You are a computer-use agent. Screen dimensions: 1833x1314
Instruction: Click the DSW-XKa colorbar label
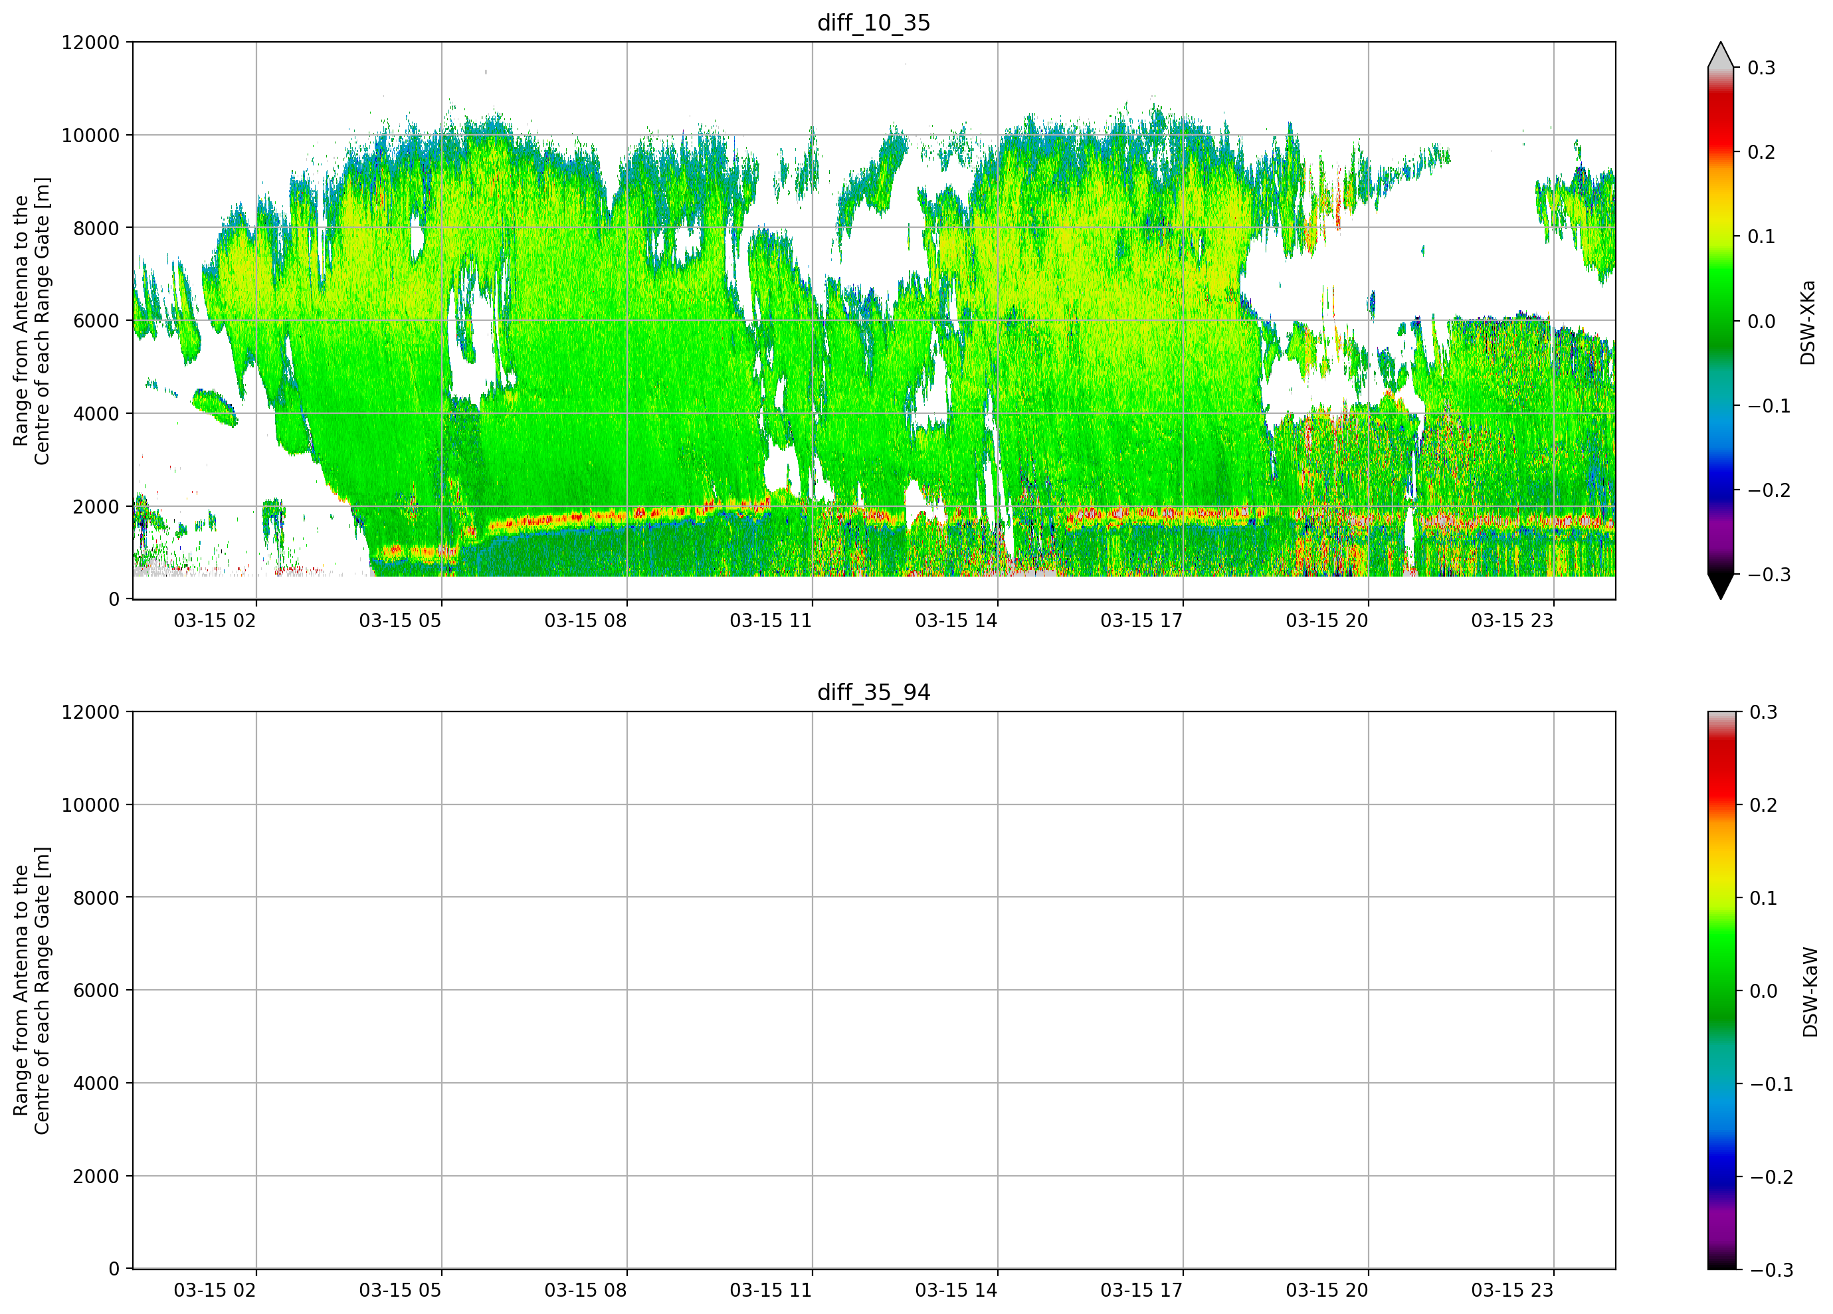coord(1808,322)
